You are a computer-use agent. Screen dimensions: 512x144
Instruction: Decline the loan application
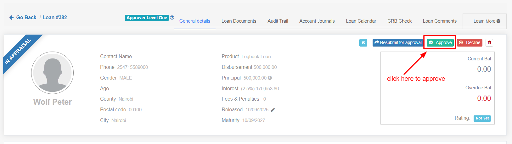(470, 42)
